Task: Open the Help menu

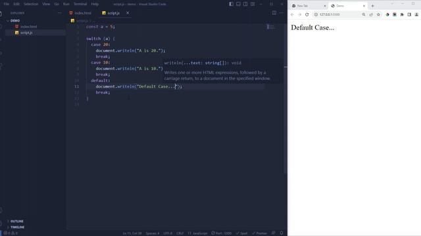Action: (x=95, y=4)
